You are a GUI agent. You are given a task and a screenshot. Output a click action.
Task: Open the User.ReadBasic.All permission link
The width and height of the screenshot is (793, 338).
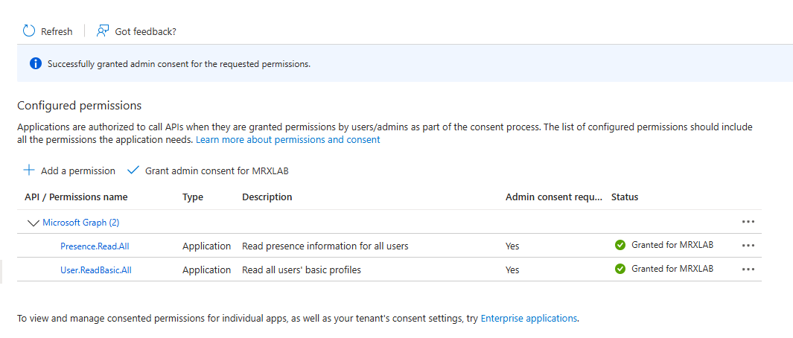point(95,270)
